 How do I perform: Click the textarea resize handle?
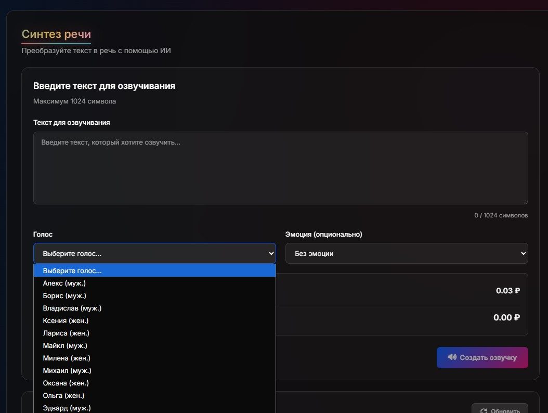(x=525, y=201)
